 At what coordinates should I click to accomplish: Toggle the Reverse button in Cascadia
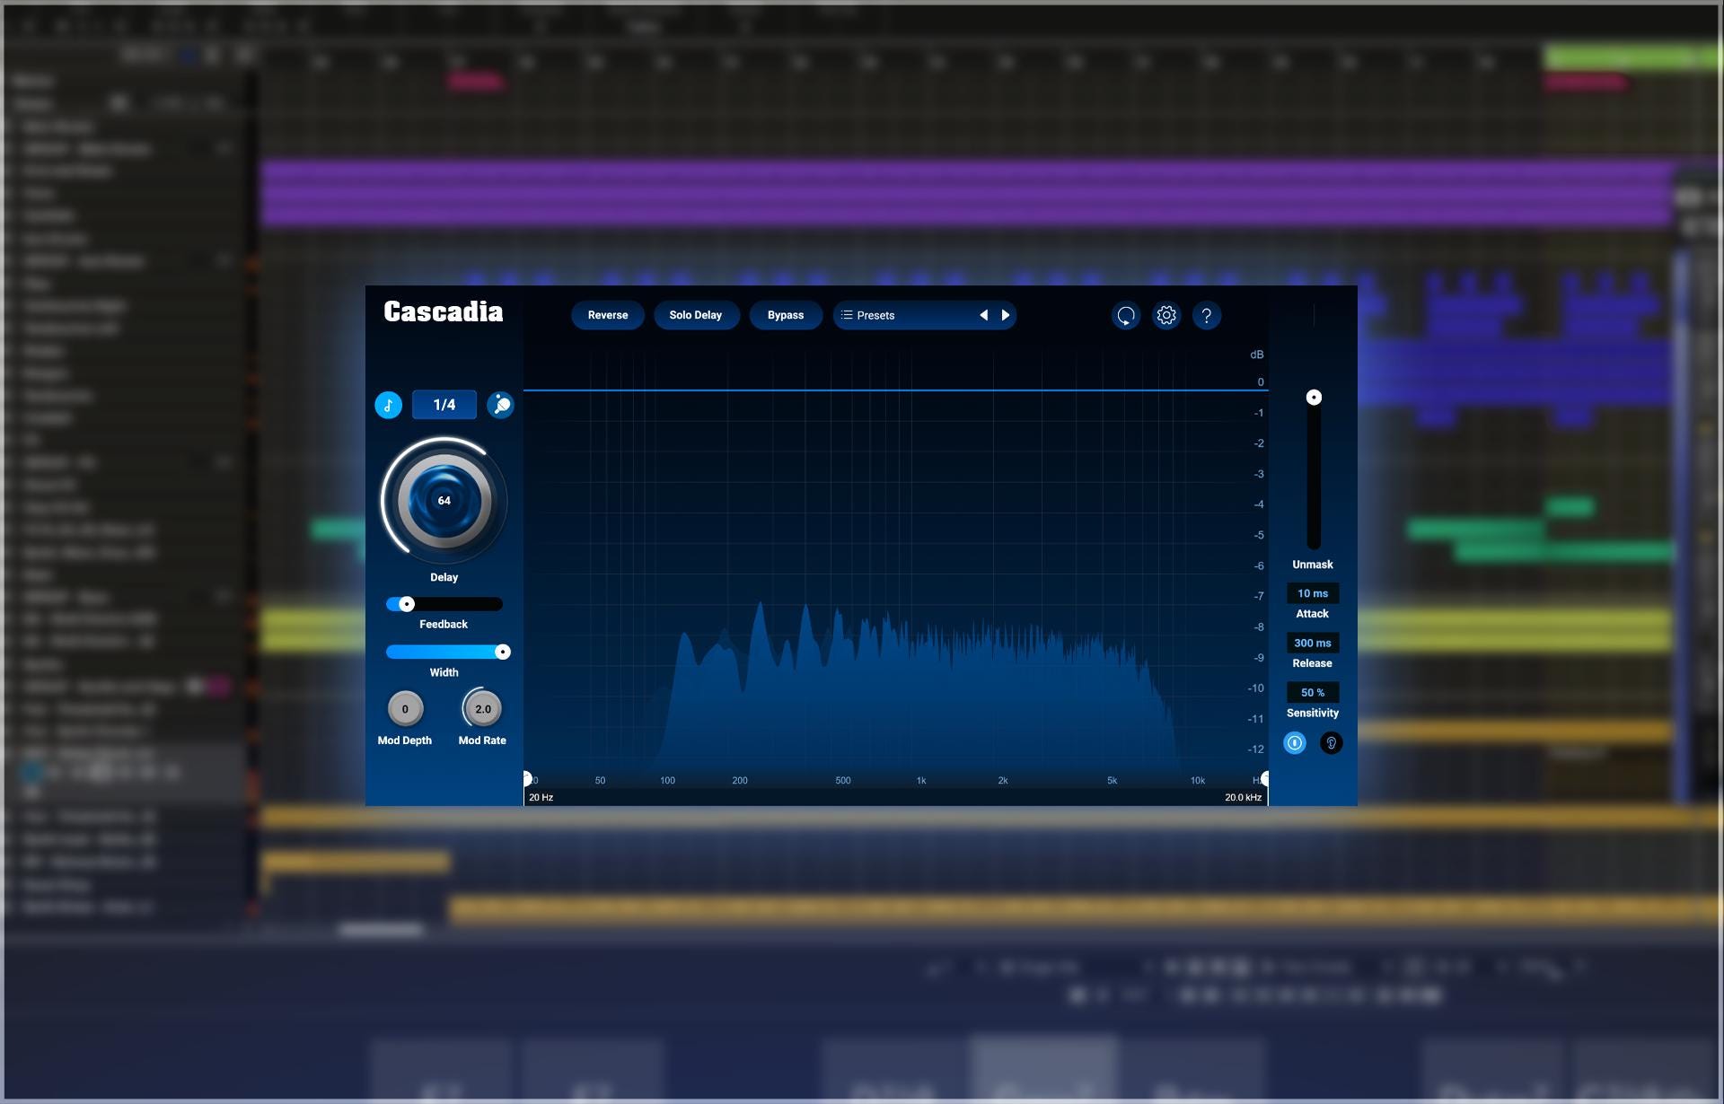(608, 315)
